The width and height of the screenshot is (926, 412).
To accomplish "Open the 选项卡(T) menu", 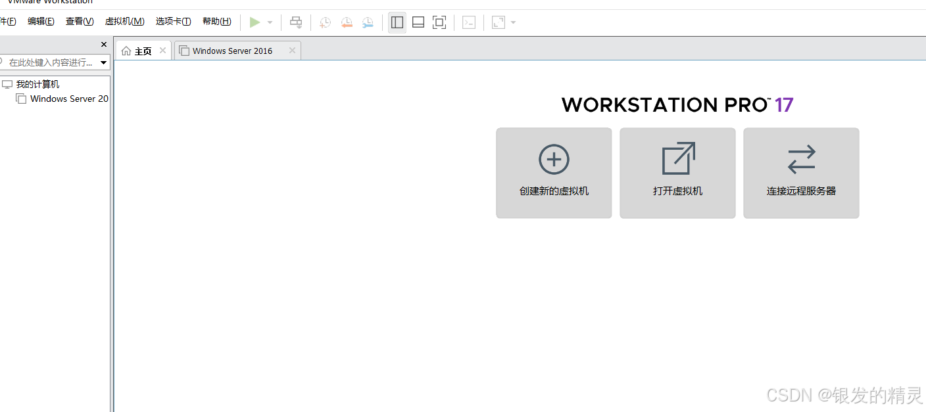I will (x=173, y=22).
